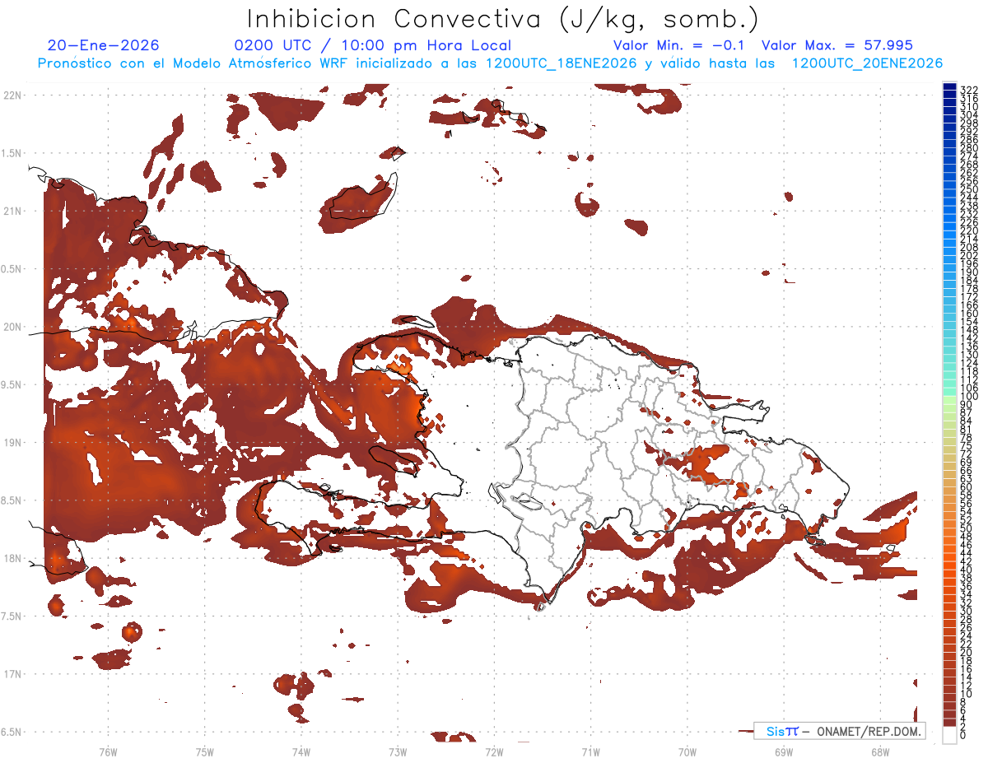Click the 'Valor Min. = -0.1' readout

679,45
